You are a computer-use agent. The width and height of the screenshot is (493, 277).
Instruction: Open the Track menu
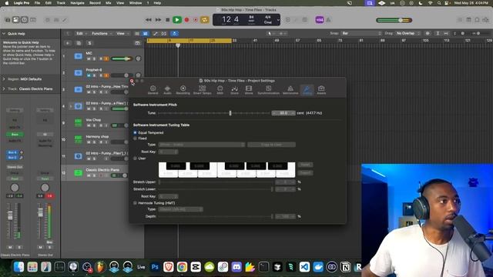[x=61, y=3]
